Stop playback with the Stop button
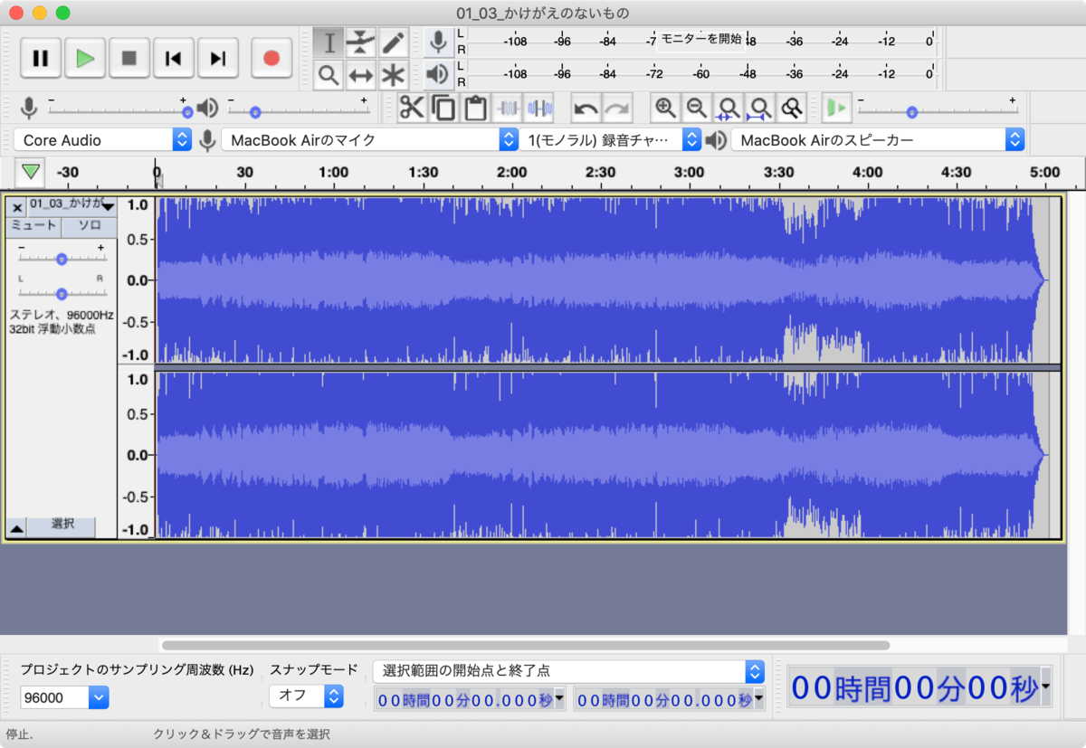This screenshot has height=748, width=1086. 129,59
